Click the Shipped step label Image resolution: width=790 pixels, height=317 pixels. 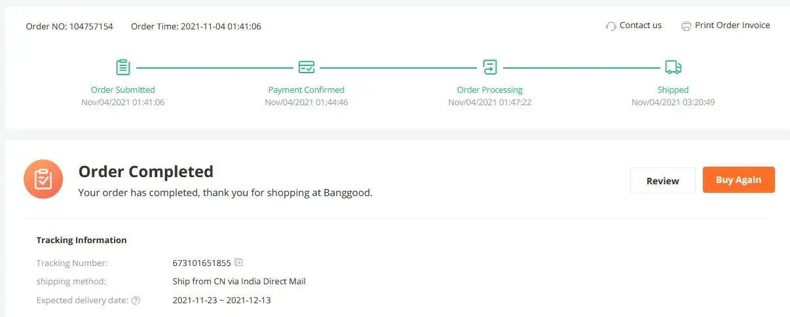point(673,90)
